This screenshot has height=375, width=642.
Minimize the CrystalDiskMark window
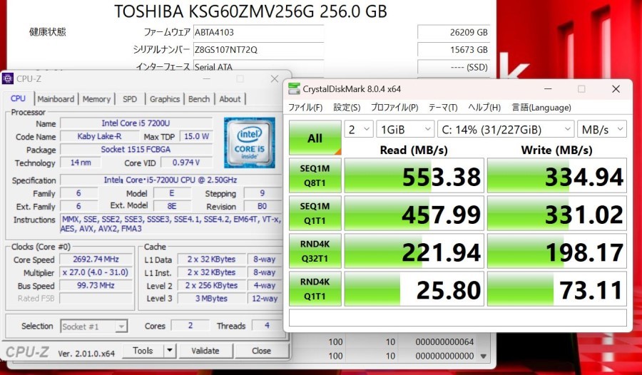click(x=549, y=89)
